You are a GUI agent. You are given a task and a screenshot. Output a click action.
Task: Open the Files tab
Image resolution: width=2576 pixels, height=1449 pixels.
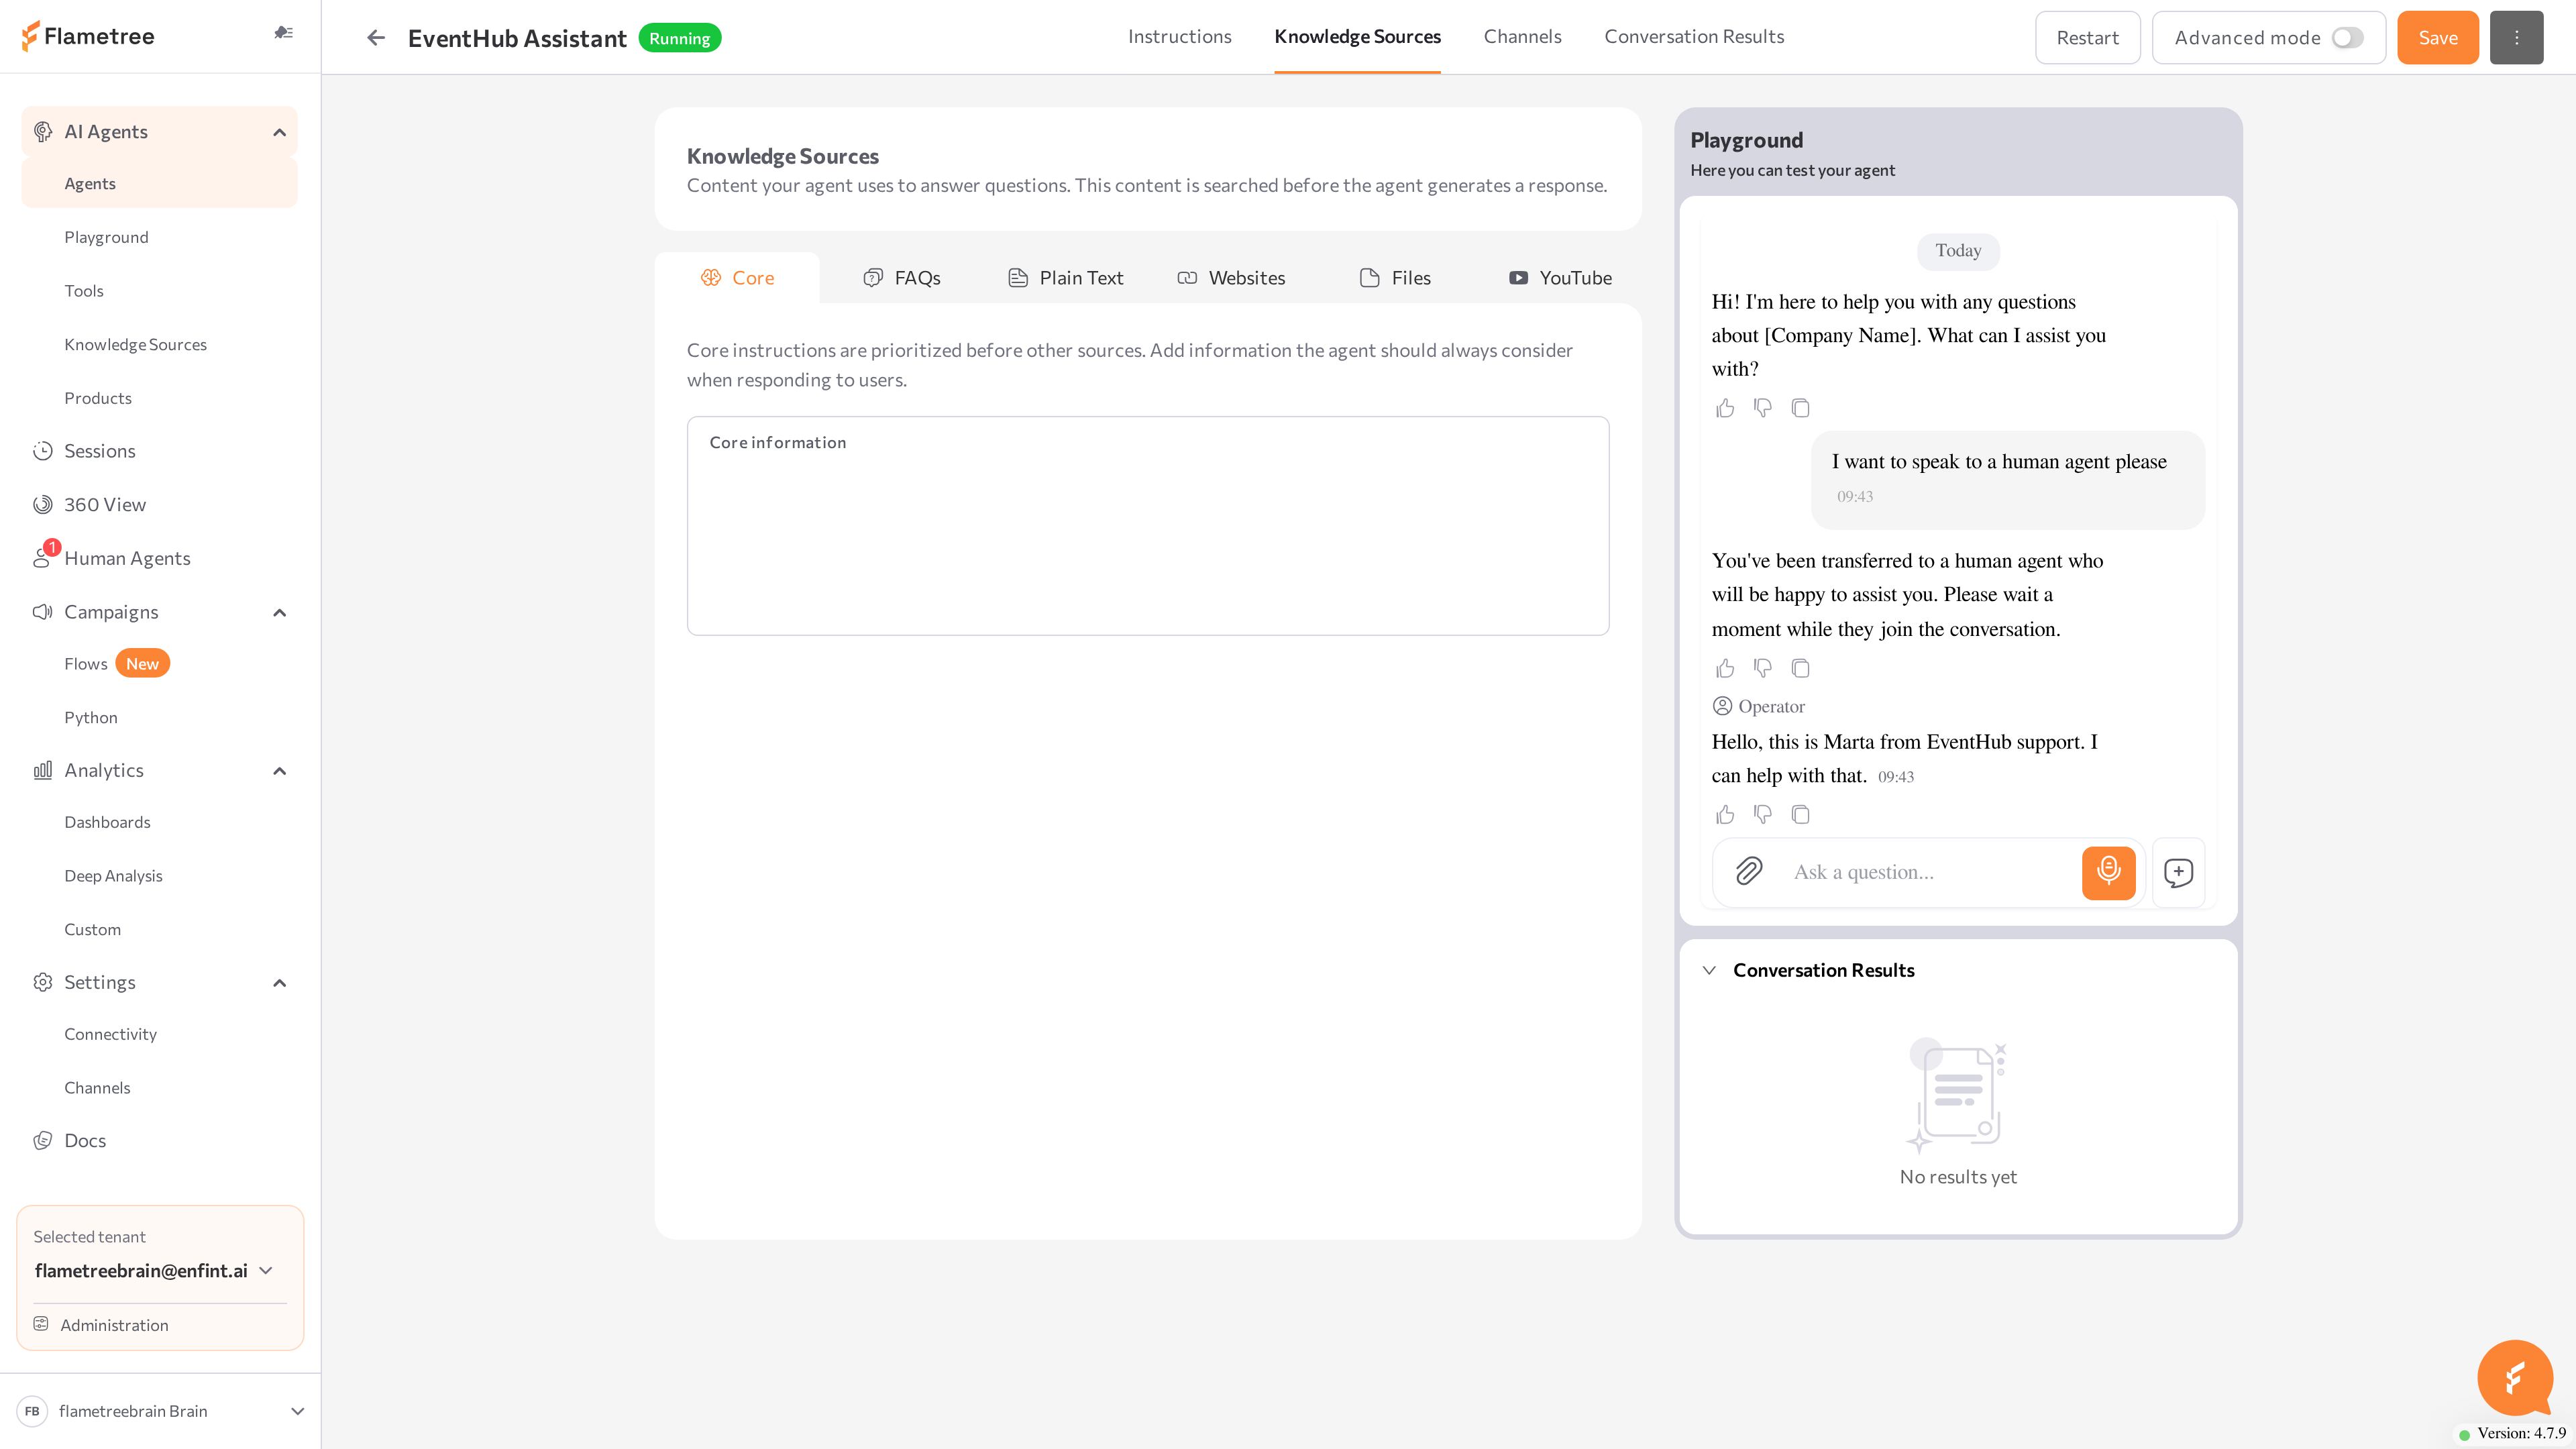point(1394,278)
